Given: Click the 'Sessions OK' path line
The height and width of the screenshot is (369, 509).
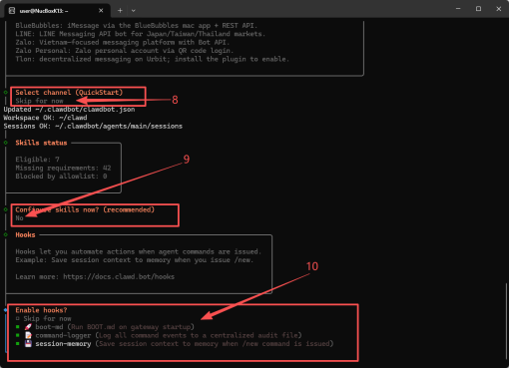Looking at the screenshot, I should (x=93, y=126).
